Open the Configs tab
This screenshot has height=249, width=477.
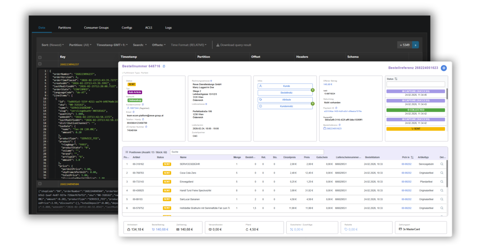pyautogui.click(x=127, y=28)
